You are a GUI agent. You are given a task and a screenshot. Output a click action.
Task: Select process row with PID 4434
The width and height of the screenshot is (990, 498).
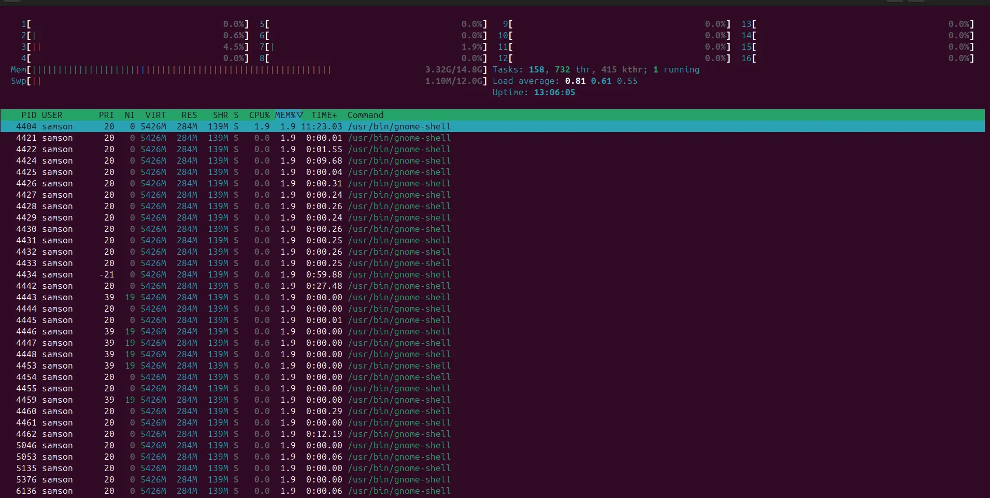[x=233, y=274]
